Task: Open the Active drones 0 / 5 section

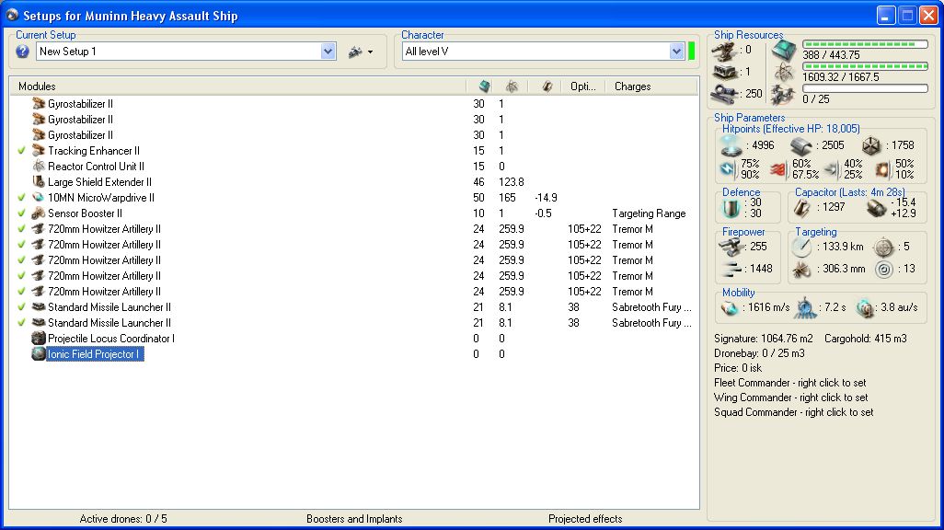Action: [123, 519]
